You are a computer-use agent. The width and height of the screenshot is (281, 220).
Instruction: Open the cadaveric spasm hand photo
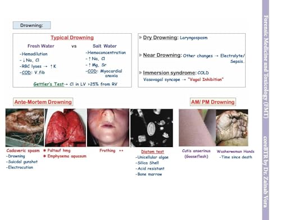point(25,127)
